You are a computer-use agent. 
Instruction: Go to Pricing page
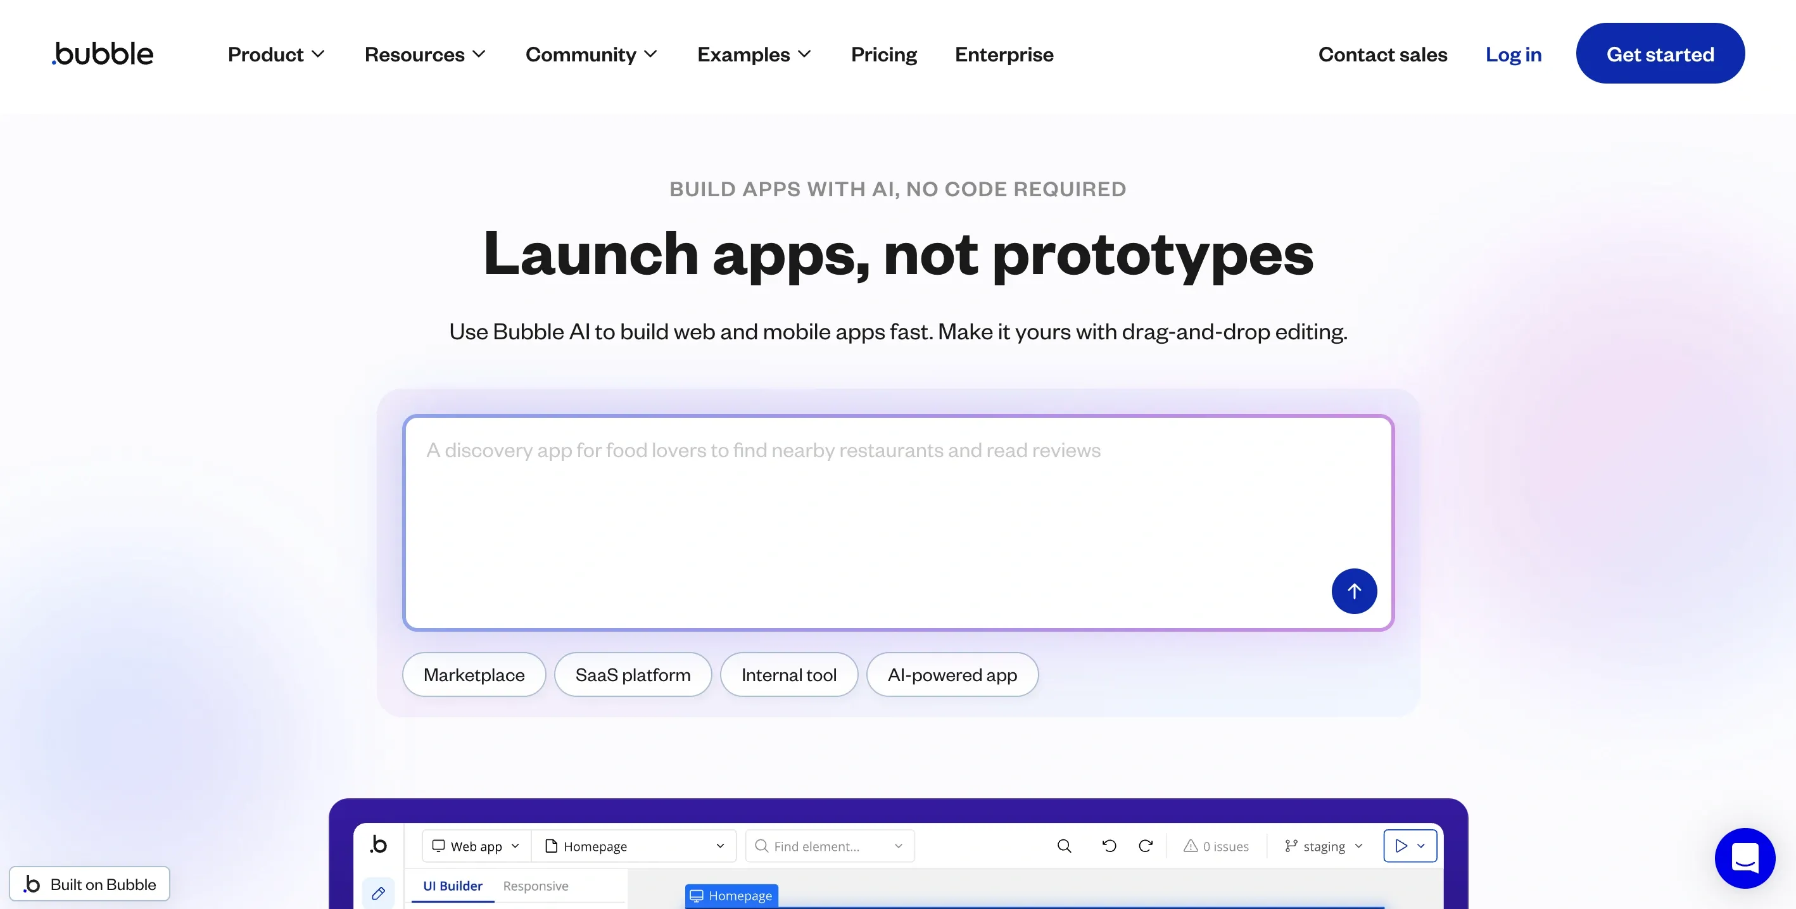point(883,54)
